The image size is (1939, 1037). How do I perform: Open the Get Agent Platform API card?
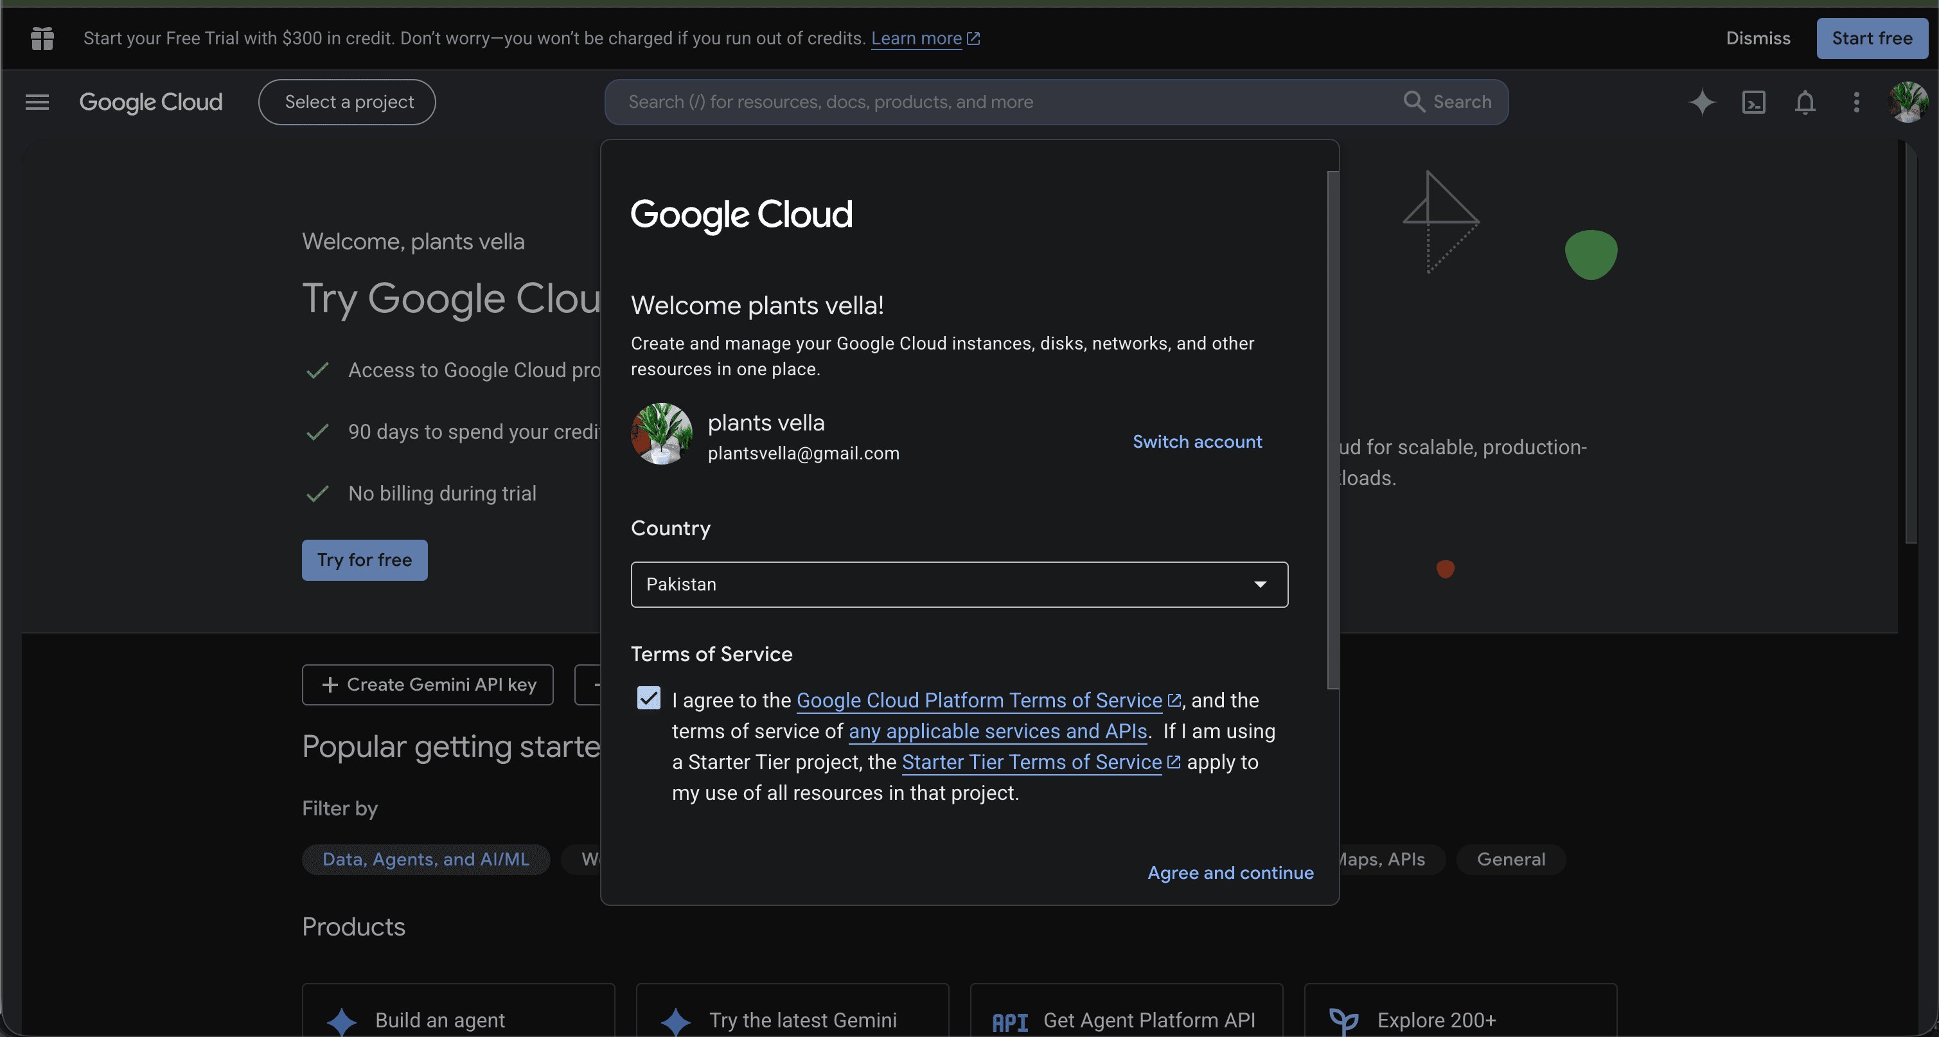(1126, 1009)
